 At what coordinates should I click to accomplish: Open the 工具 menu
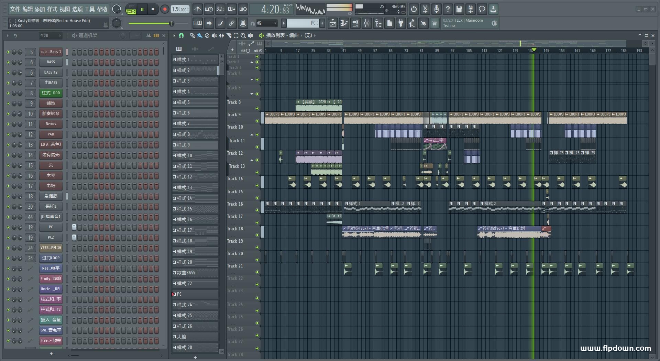tap(90, 9)
